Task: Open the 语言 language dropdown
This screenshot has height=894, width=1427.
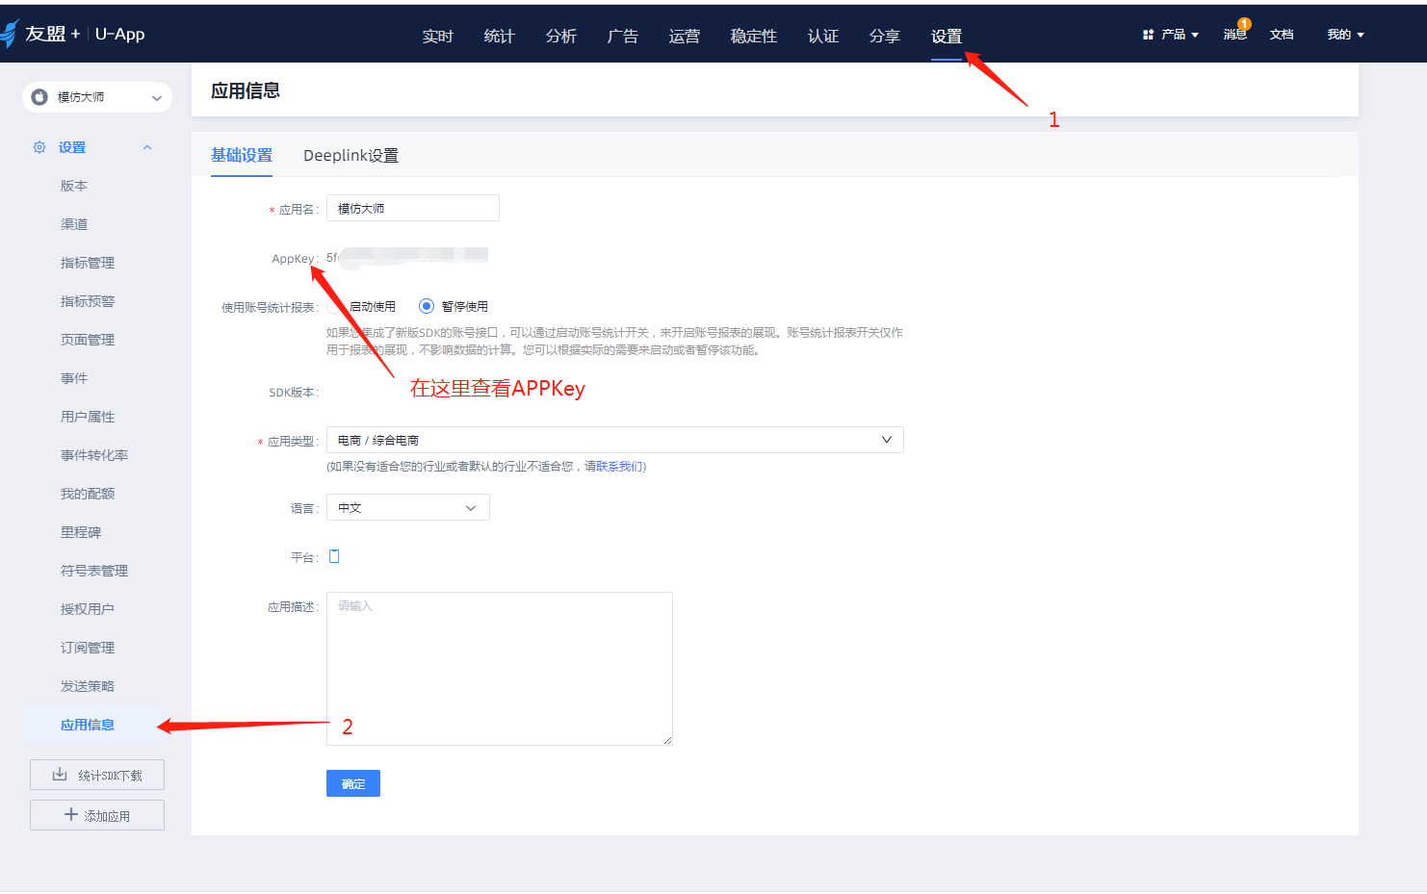Action: click(407, 507)
